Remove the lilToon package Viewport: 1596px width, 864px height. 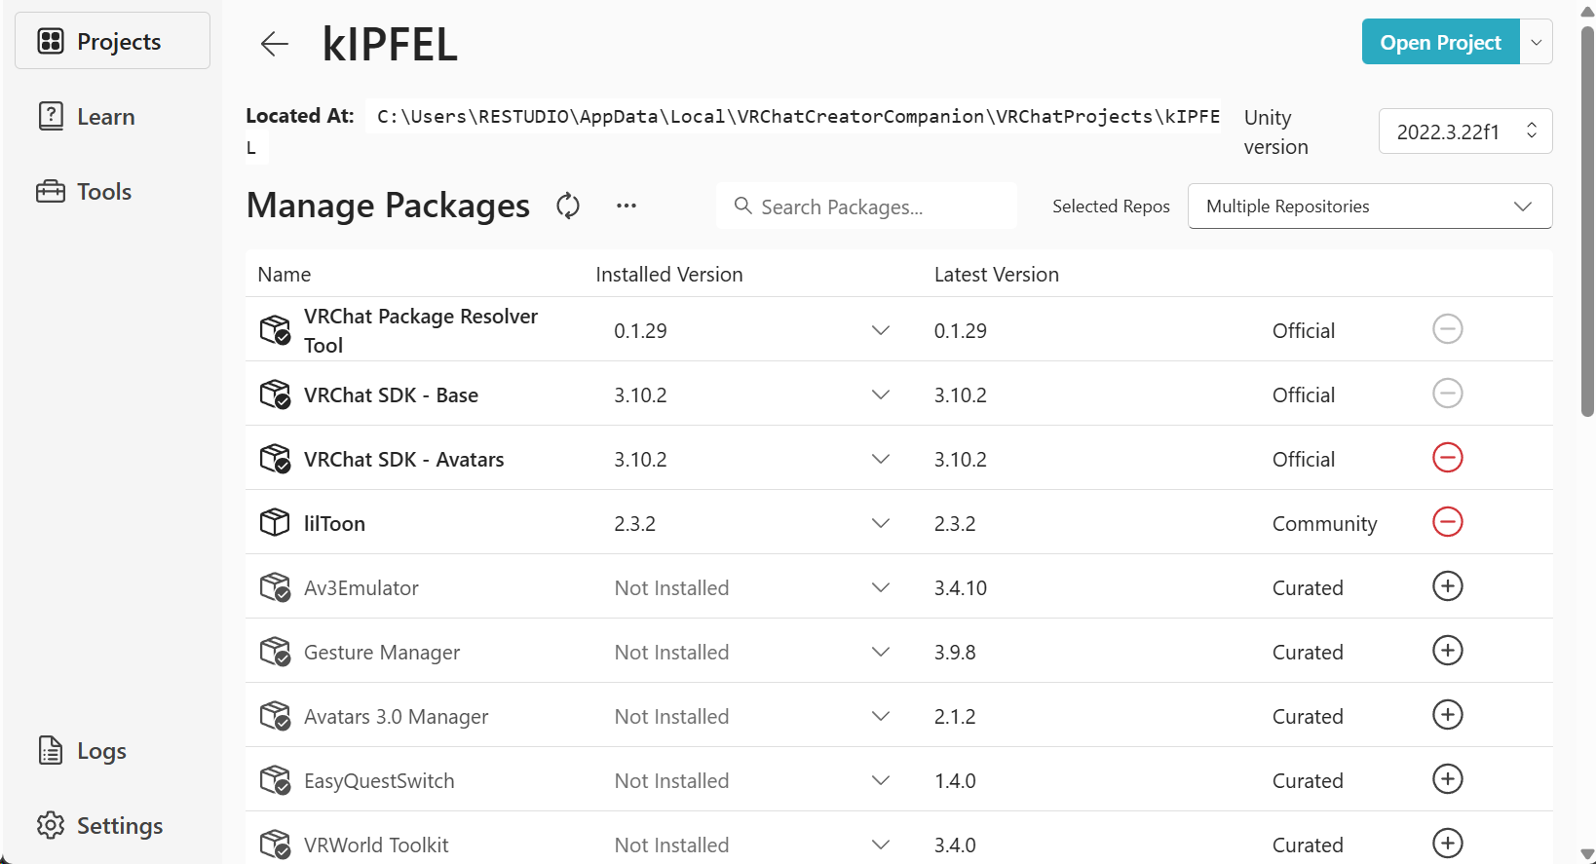(1447, 522)
